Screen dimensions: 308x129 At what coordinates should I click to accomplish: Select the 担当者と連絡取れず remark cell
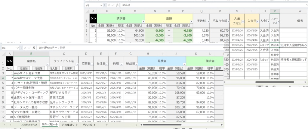(294, 59)
